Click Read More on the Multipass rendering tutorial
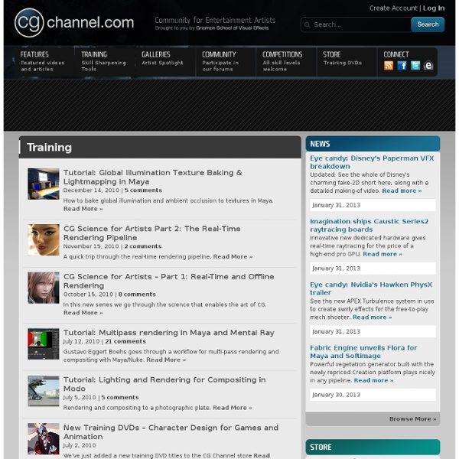Viewport: 459px width, 459px height. tap(166, 360)
